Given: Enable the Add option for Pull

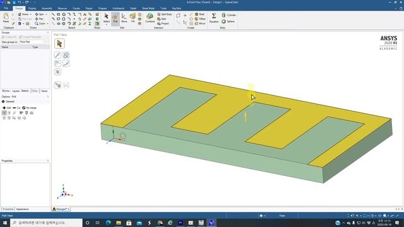Looking at the screenshot, I should [7, 108].
